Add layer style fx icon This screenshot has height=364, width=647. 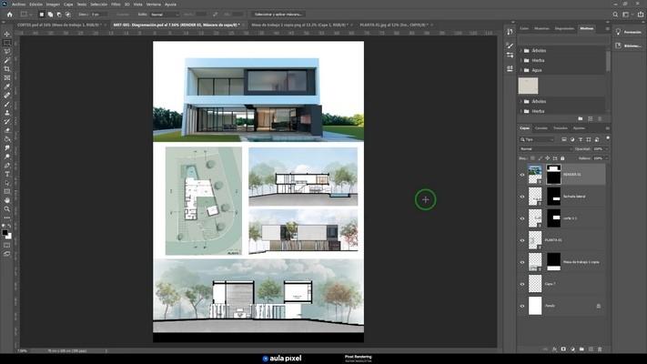pos(554,349)
